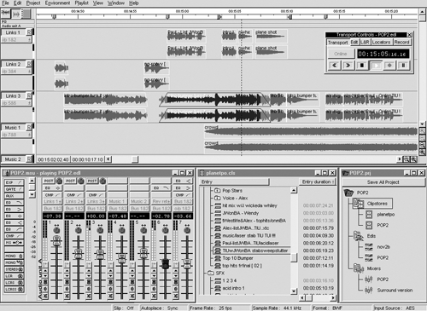Select the EXP expander processor icon

tap(14, 182)
